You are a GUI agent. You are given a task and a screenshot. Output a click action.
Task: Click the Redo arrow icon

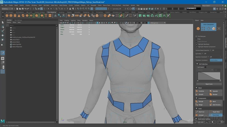(x=28, y=9)
